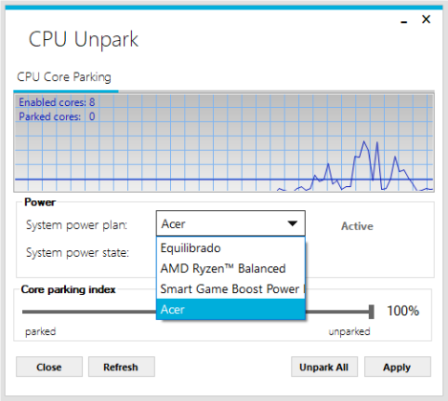Click the Active status label
Screen dimensions: 448x401
[x=357, y=226]
